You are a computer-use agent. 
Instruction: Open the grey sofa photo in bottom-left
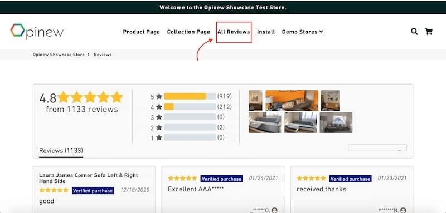click(x=265, y=122)
